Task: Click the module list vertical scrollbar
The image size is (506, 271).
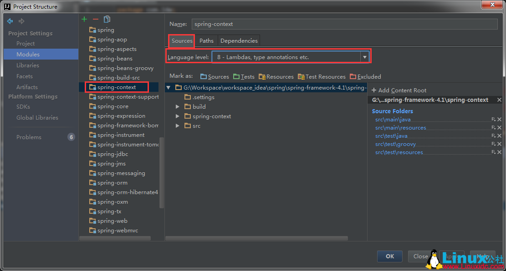Action: point(162,172)
